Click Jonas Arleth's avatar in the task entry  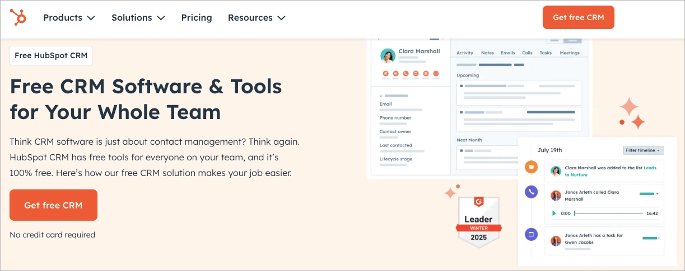coord(556,241)
